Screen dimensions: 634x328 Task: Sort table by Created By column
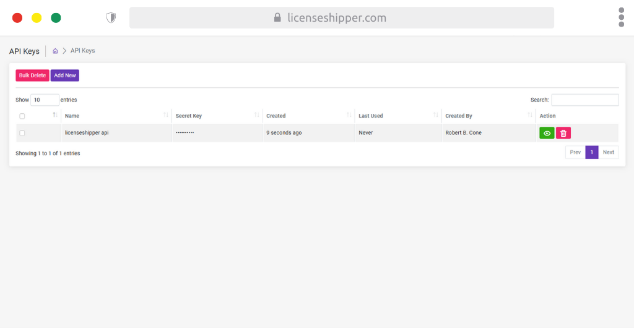(x=530, y=116)
